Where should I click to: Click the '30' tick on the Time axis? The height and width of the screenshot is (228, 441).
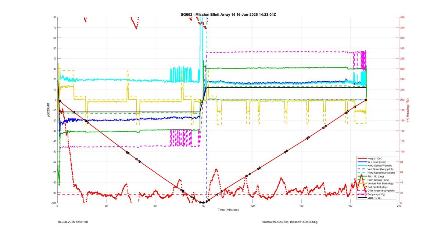pyautogui.click(x=106, y=206)
